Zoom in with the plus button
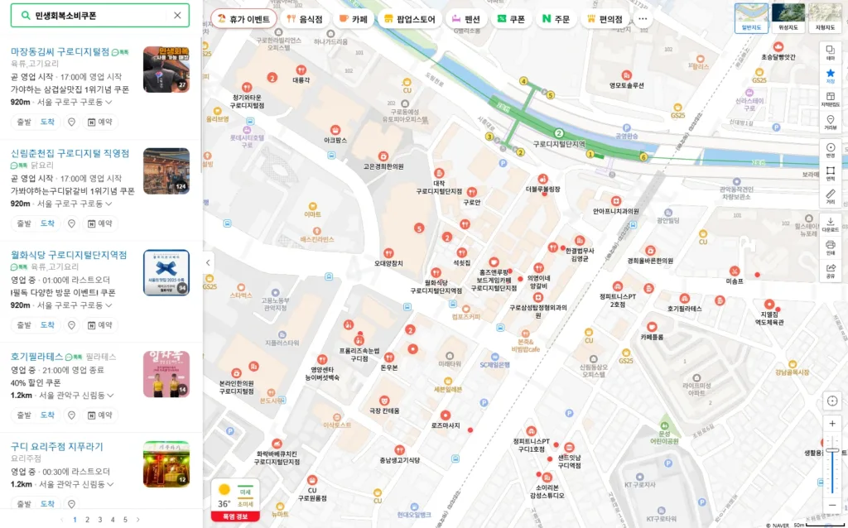The image size is (848, 528). point(832,424)
